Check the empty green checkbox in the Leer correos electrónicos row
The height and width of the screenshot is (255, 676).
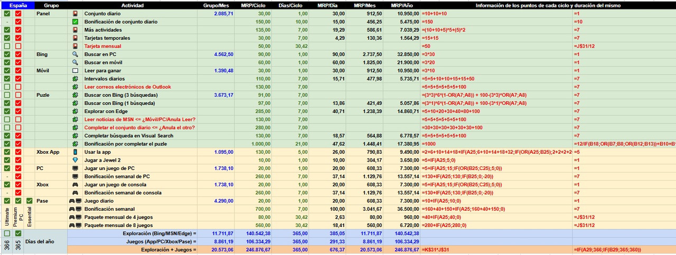[x=7, y=87]
